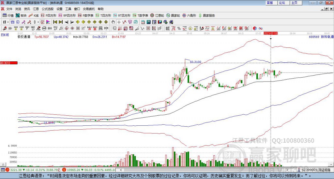Click the up-triangle expander beside volume panel
This screenshot has height=179, width=334.
tap(3, 164)
